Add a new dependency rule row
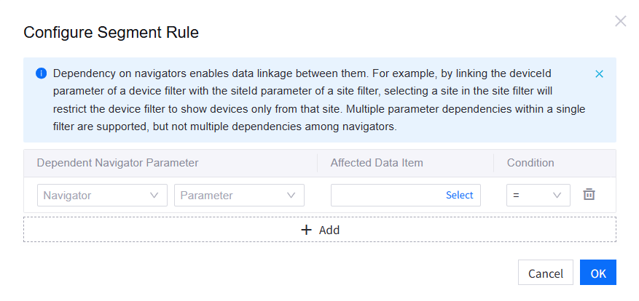 coord(320,230)
